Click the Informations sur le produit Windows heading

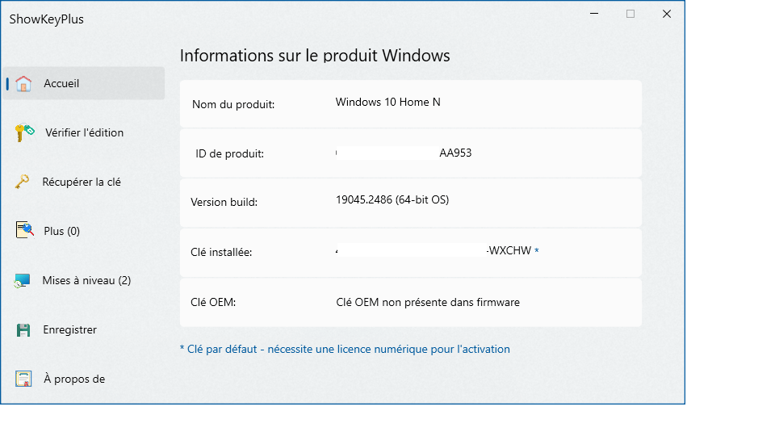(315, 56)
